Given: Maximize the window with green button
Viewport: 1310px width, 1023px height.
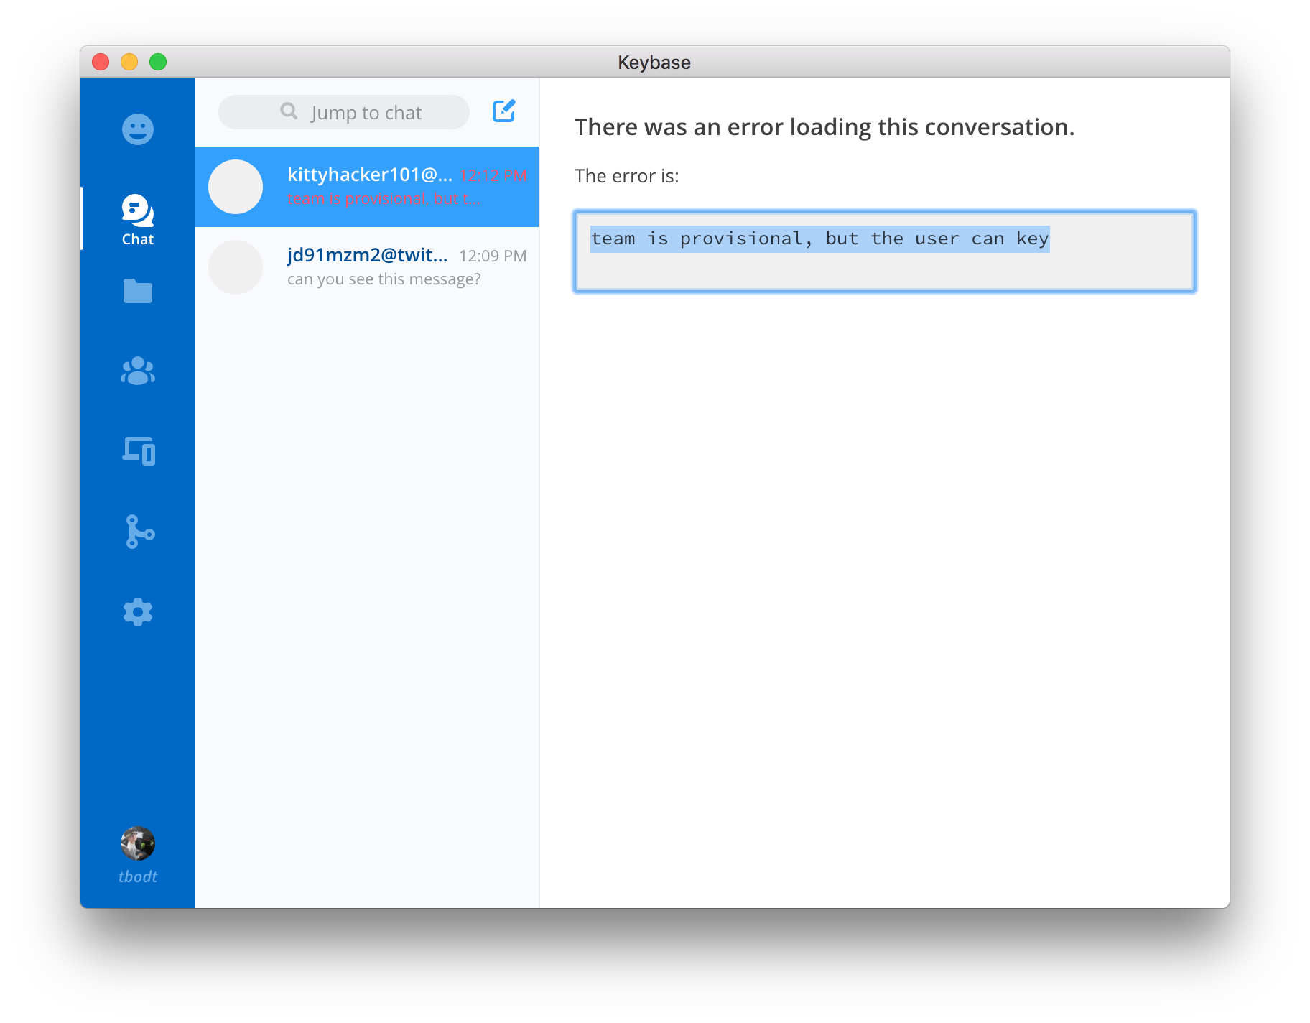Looking at the screenshot, I should (x=158, y=62).
